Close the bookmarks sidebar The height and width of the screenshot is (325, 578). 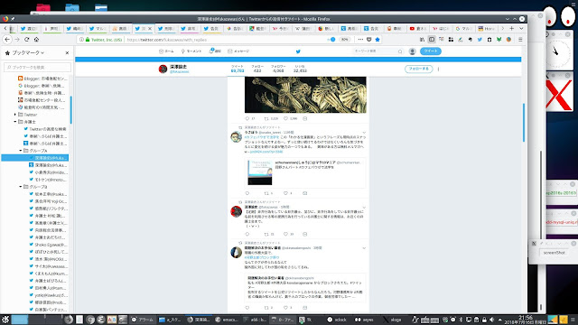point(67,52)
